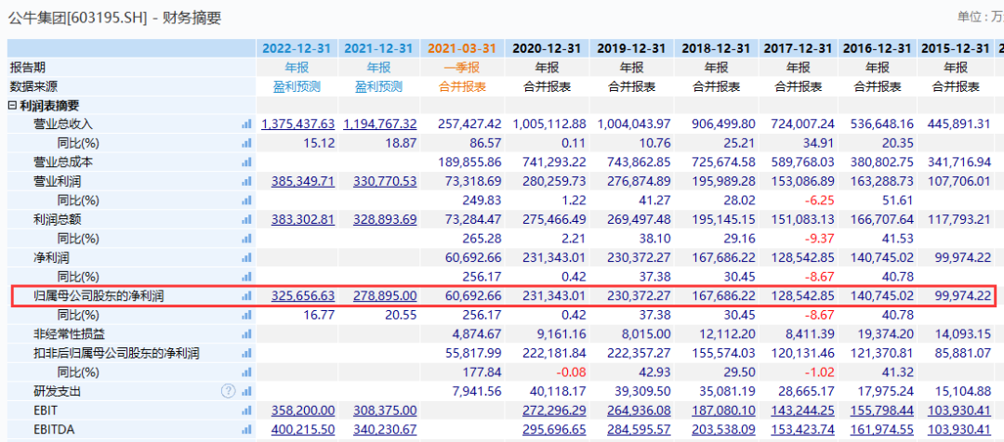Image resolution: width=1004 pixels, height=442 pixels.
Task: Collapse the 利润表摘要 section
Action: coord(13,105)
